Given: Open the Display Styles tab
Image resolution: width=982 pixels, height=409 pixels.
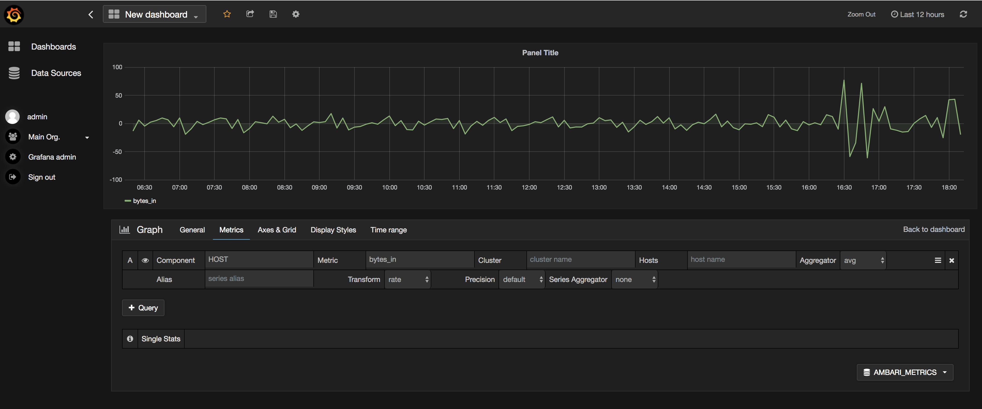Looking at the screenshot, I should point(333,230).
